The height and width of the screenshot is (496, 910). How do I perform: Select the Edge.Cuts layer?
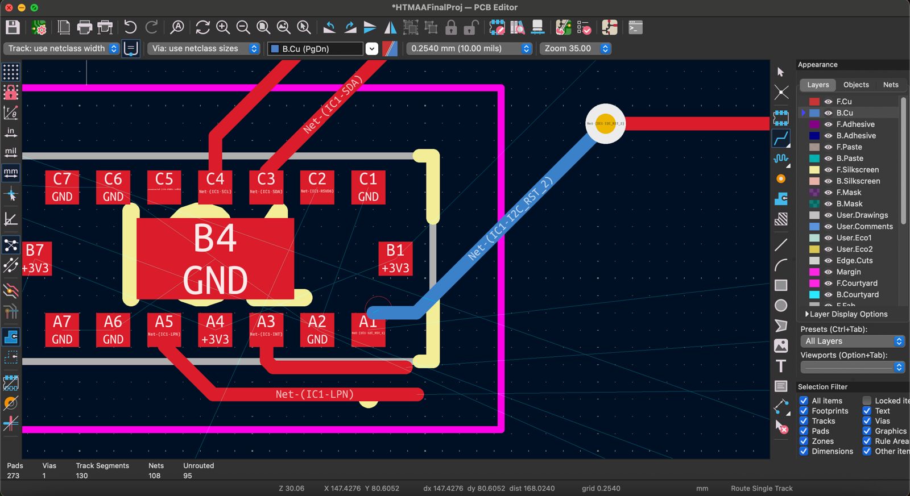pyautogui.click(x=854, y=261)
